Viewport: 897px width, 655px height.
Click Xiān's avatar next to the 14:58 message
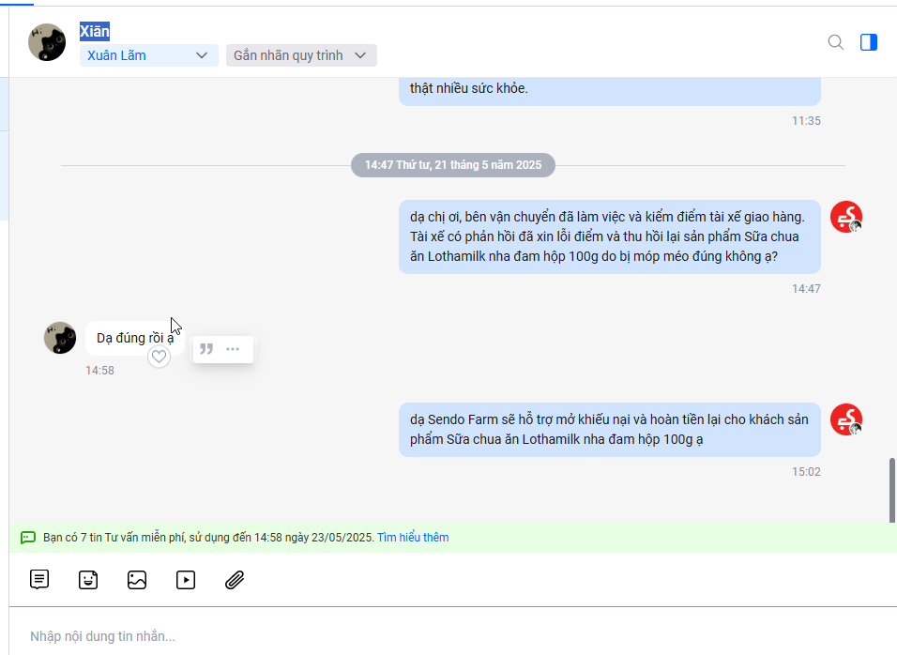[x=60, y=338]
